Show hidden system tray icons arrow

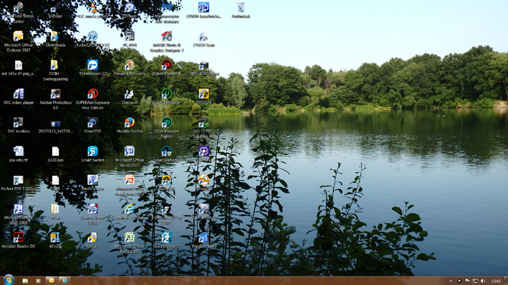point(451,281)
